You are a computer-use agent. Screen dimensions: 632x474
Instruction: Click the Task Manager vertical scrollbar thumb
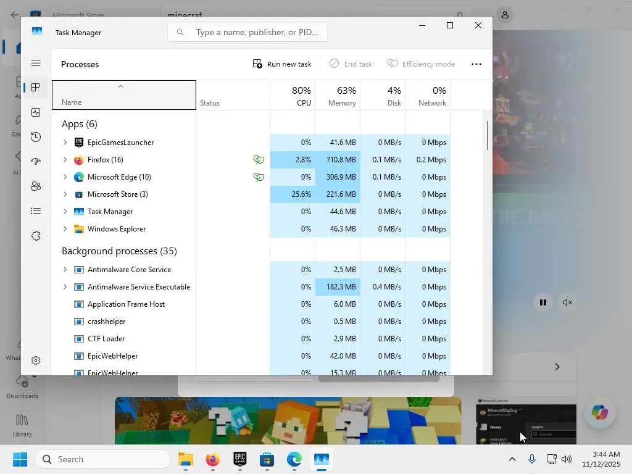coord(488,136)
